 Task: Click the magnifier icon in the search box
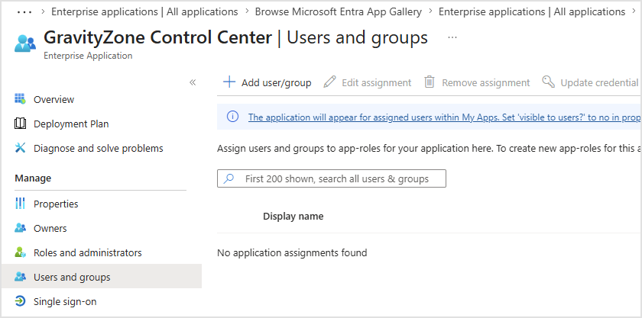[229, 178]
